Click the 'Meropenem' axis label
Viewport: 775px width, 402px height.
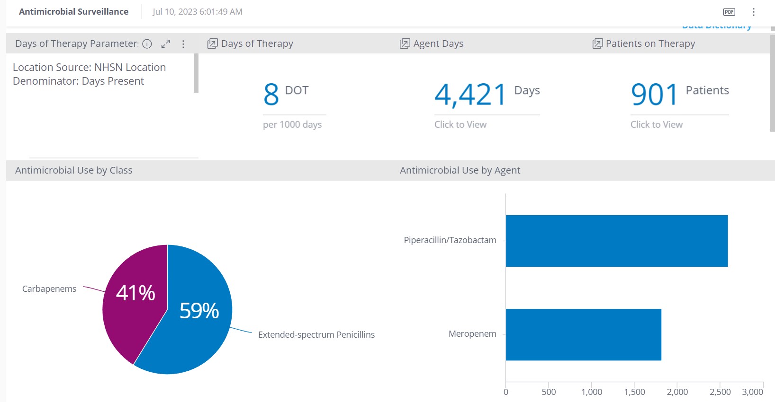(x=472, y=334)
